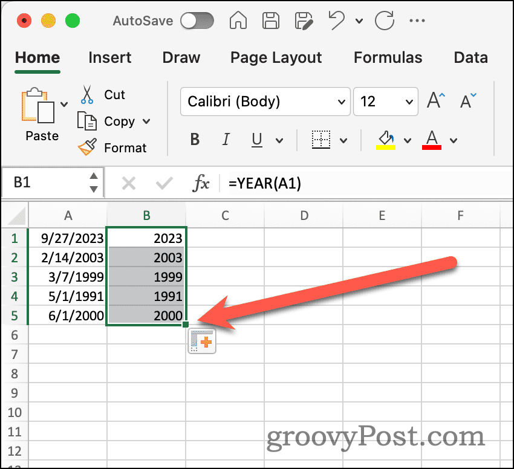Click the Paste clipboard icon
Viewport: 514px width, 469px height.
37,106
